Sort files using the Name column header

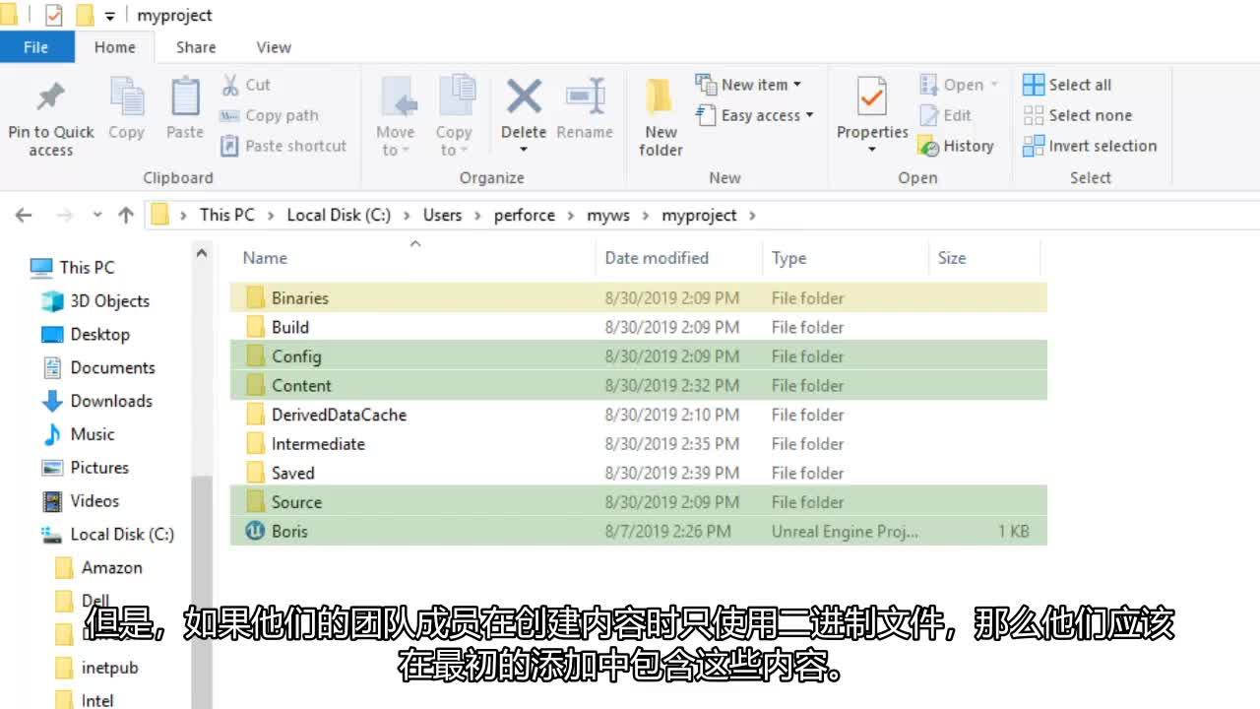[264, 257]
